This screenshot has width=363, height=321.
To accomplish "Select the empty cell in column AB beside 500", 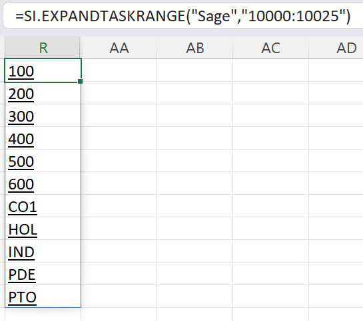I will pos(195,161).
